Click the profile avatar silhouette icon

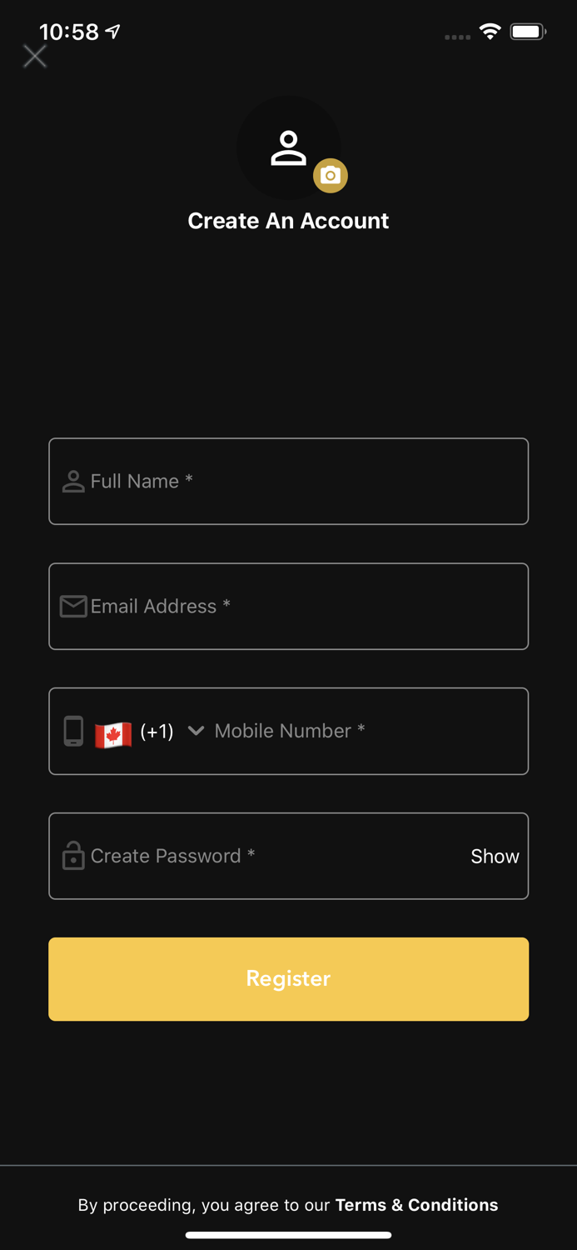click(x=288, y=147)
